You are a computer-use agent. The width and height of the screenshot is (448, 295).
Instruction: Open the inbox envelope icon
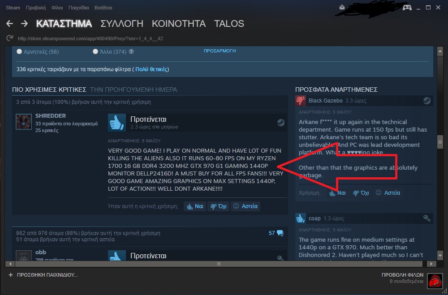coord(342,8)
